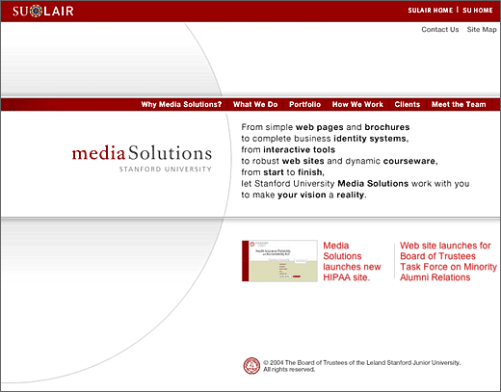The width and height of the screenshot is (501, 392).
Task: Go to Contact Us page
Action: (440, 30)
